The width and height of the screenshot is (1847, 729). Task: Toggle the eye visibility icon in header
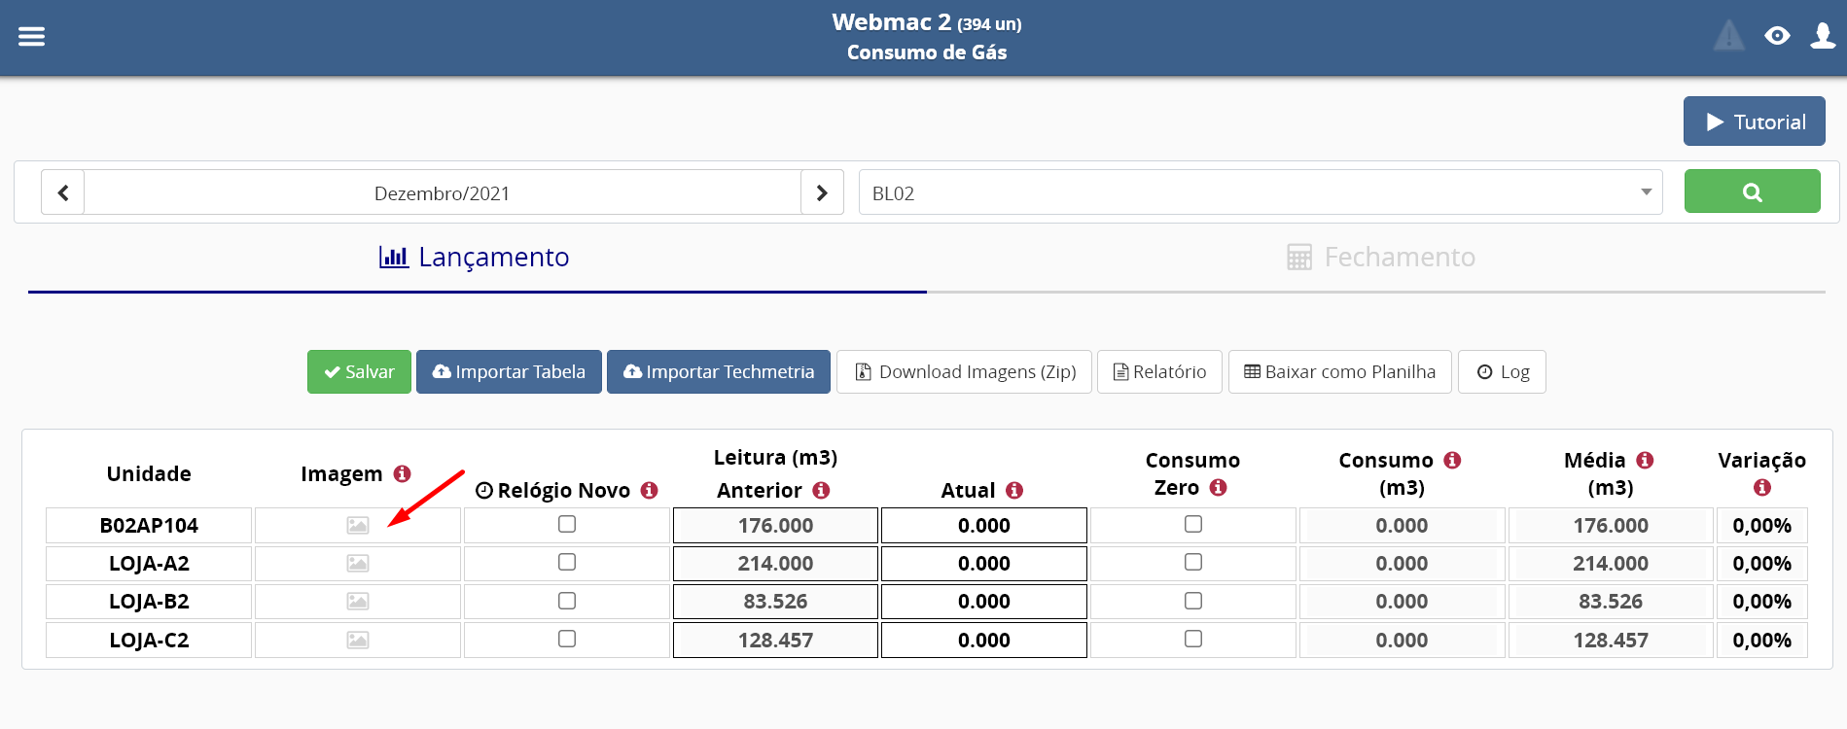(1777, 36)
